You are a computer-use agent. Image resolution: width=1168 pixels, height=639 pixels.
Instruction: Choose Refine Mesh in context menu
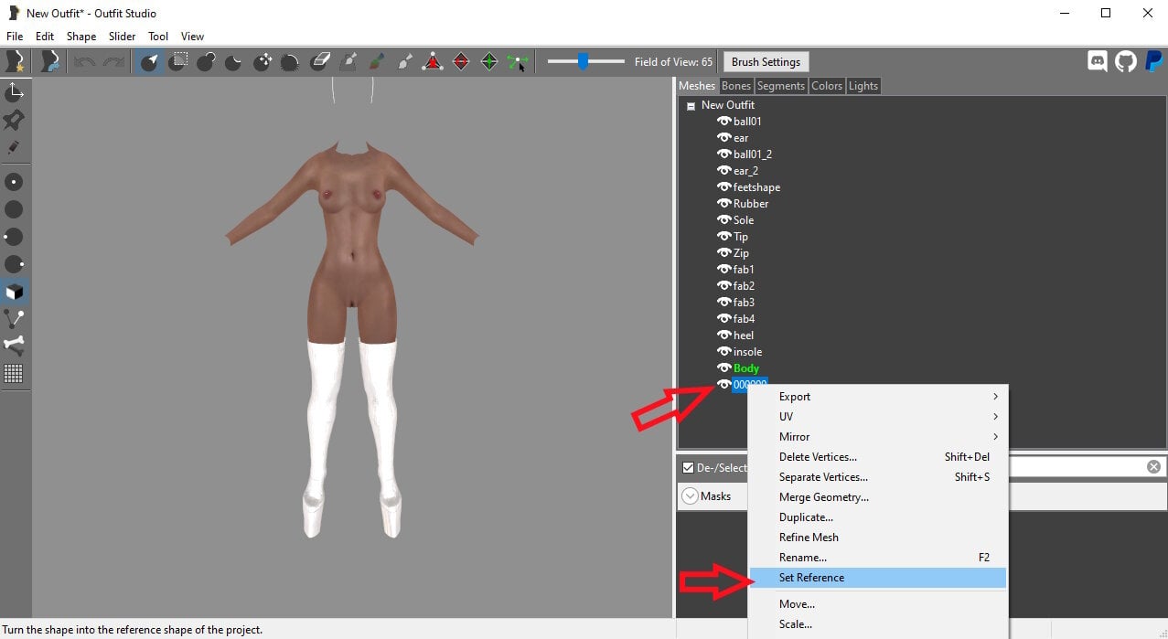pos(877,538)
